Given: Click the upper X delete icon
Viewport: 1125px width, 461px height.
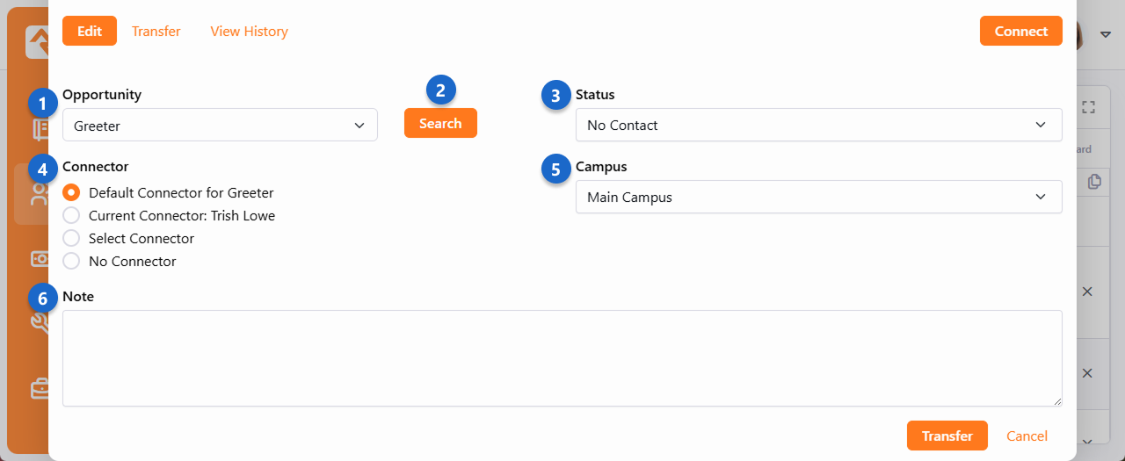Looking at the screenshot, I should (x=1087, y=292).
